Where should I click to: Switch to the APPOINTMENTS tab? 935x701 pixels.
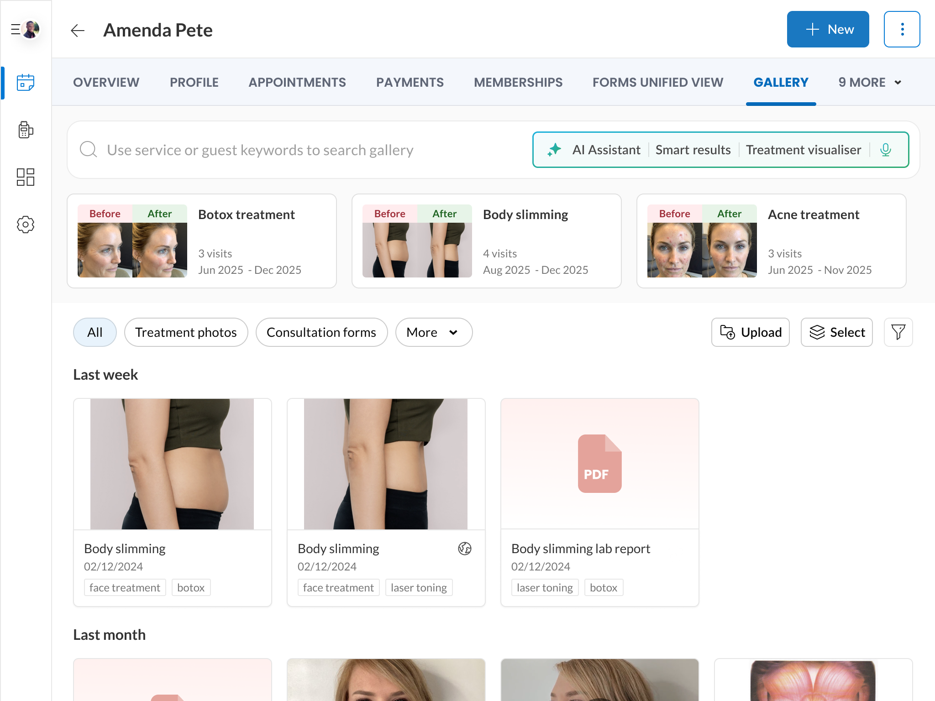[297, 83]
